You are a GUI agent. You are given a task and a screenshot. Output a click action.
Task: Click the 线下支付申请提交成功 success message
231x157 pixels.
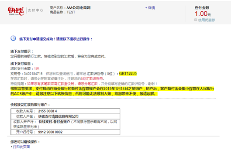(x=56, y=39)
